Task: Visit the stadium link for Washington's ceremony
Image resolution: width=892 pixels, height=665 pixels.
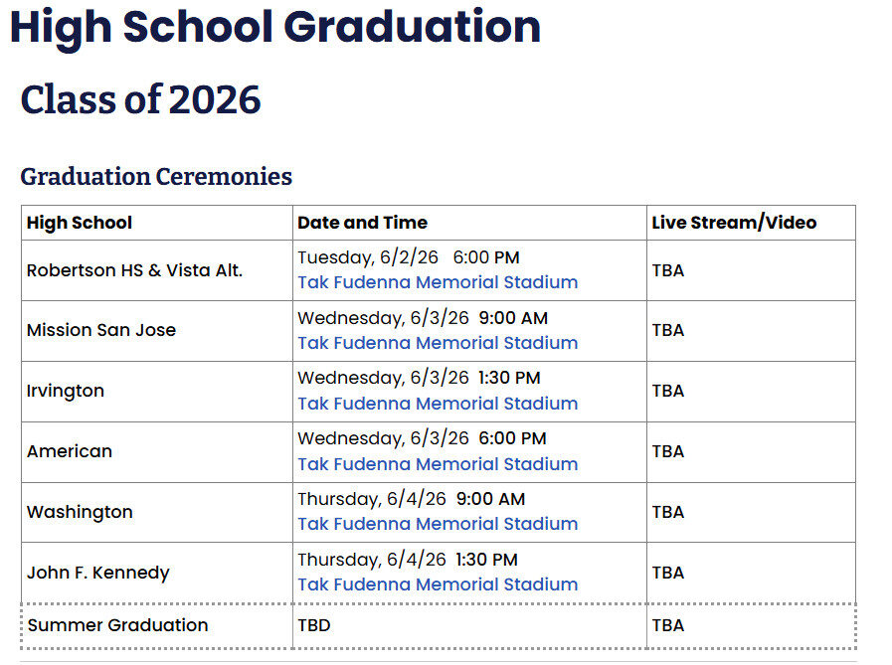Action: (x=438, y=524)
